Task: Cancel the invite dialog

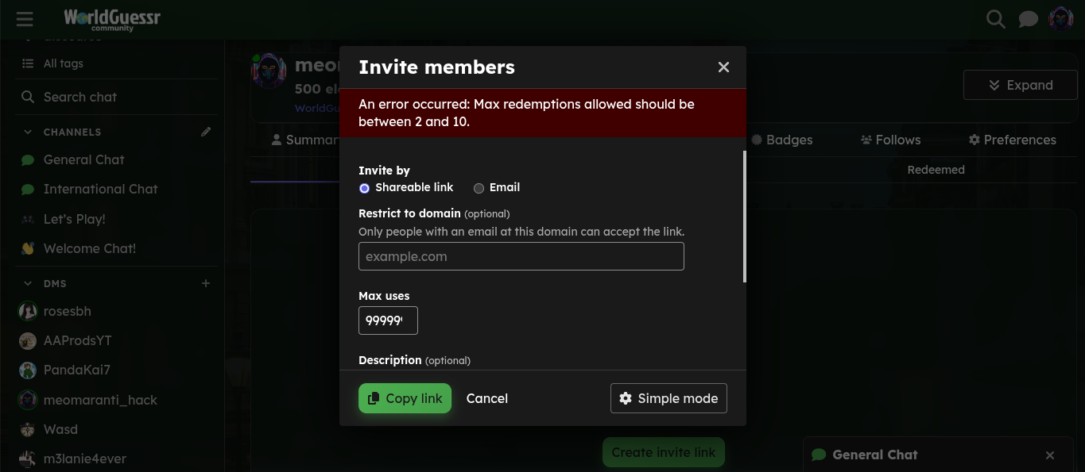Action: tap(487, 398)
